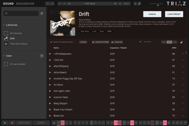Click the pattern lock icon in bottom bar

click(x=54, y=123)
